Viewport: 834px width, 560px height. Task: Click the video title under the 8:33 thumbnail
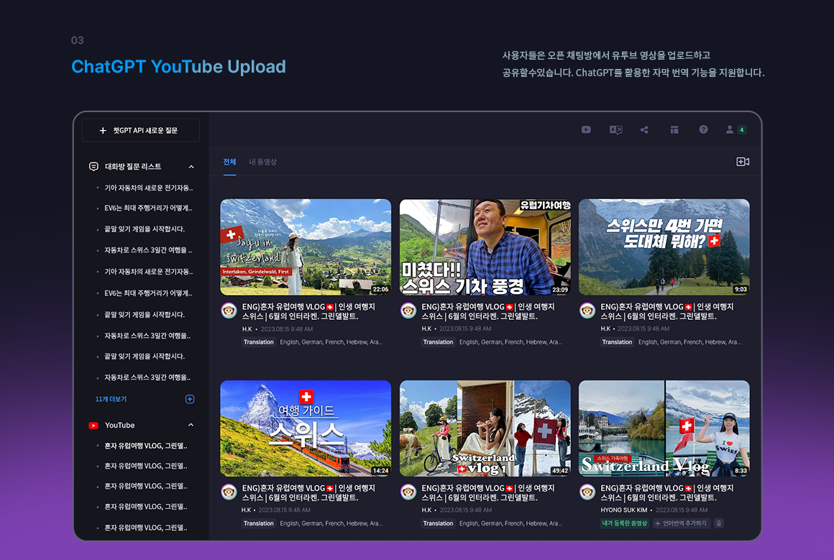pyautogui.click(x=667, y=492)
